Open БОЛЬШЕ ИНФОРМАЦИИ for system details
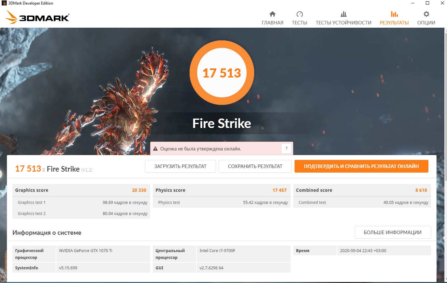447x283 pixels. coord(393,233)
